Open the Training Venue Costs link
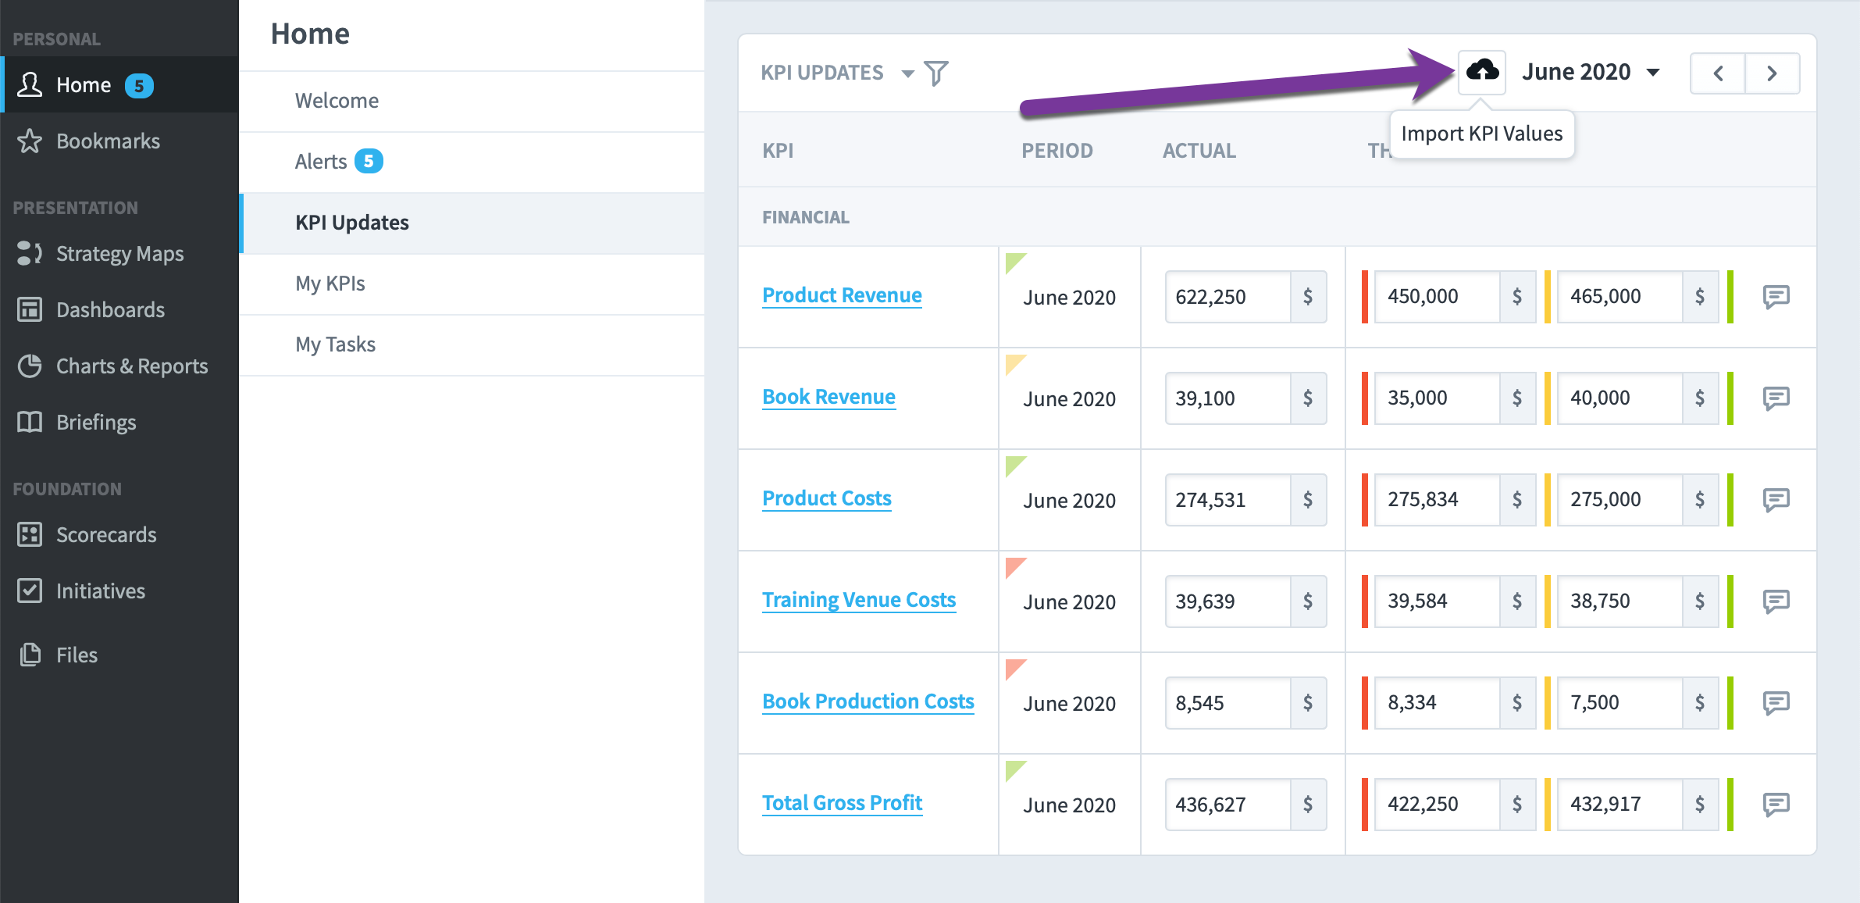Image resolution: width=1860 pixels, height=903 pixels. tap(859, 600)
